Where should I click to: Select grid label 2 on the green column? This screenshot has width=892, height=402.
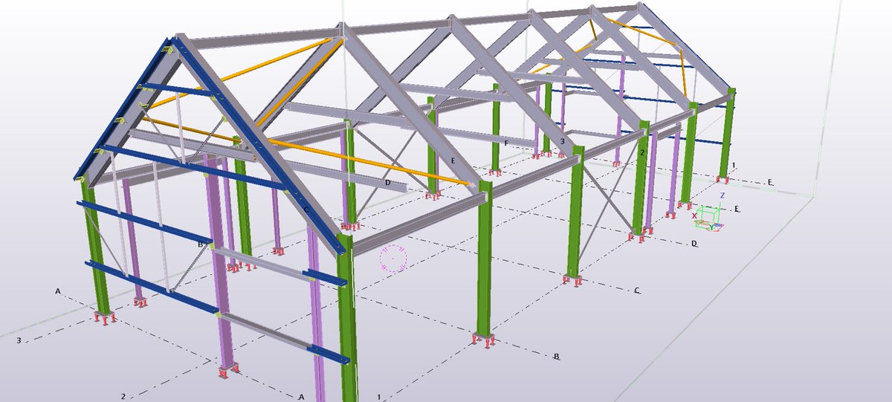tap(641, 152)
